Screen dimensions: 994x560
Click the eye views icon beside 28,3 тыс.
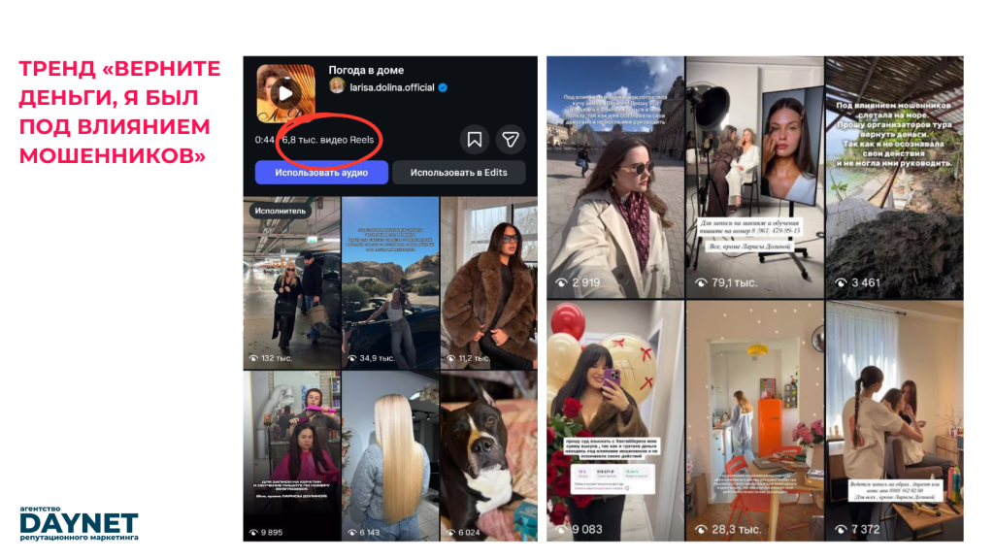click(701, 529)
